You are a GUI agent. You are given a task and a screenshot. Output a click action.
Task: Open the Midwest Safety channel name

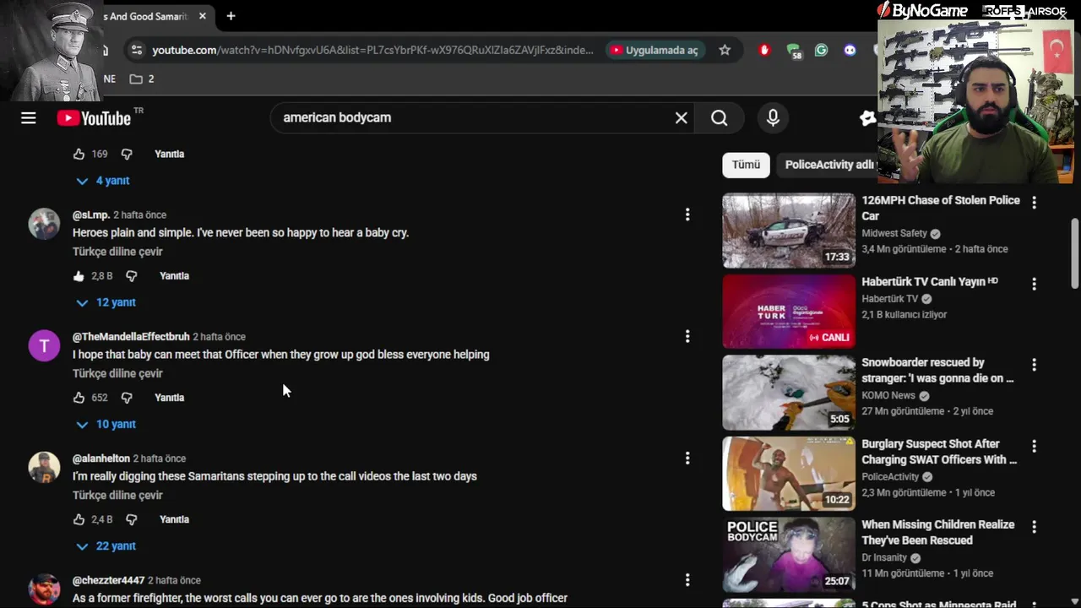pyautogui.click(x=894, y=234)
